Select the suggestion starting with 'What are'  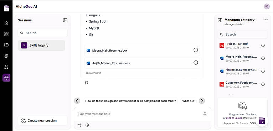(x=189, y=101)
